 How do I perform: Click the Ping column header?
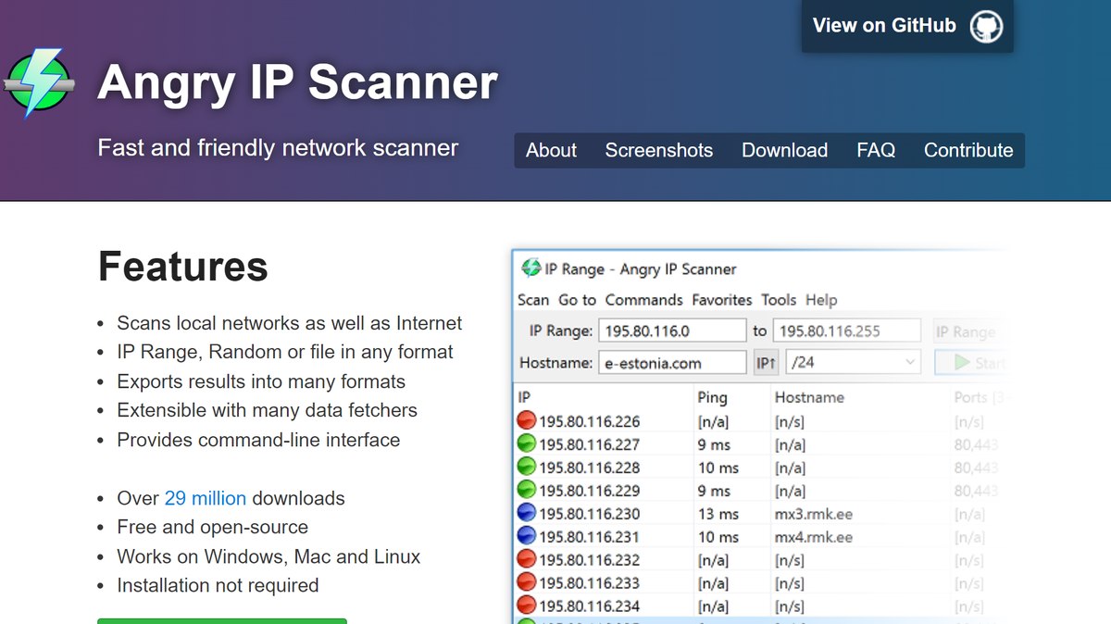711,396
